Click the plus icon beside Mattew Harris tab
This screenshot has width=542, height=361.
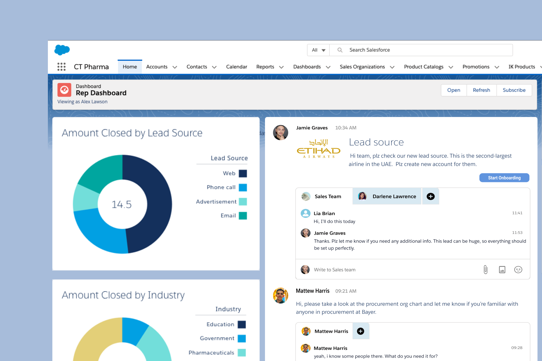point(360,331)
